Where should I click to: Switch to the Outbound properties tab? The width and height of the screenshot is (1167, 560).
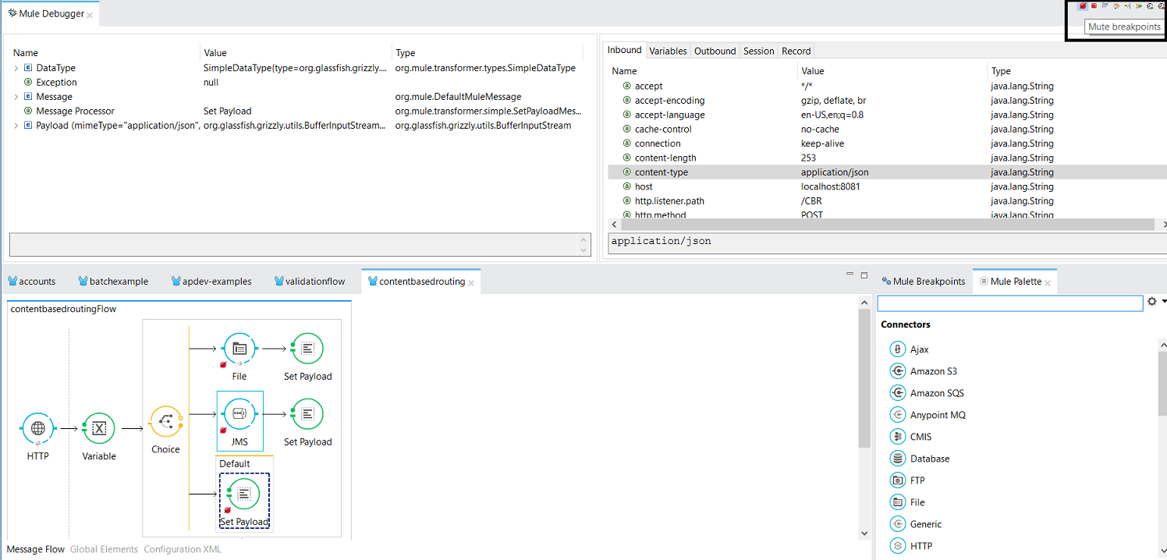pos(715,50)
